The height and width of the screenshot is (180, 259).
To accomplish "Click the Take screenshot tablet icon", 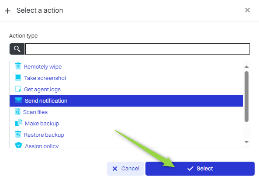I will pyautogui.click(x=18, y=77).
